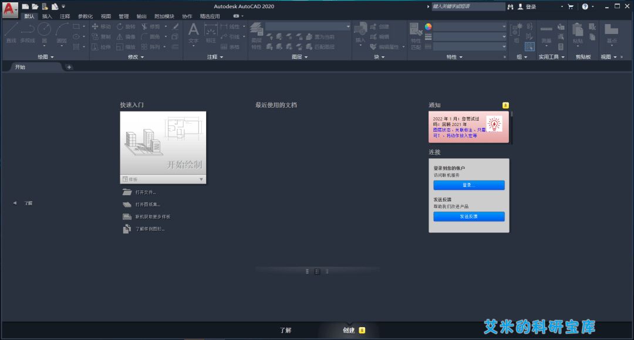
Task: Click the 圆角 (Fillet) tool
Action: pos(151,37)
